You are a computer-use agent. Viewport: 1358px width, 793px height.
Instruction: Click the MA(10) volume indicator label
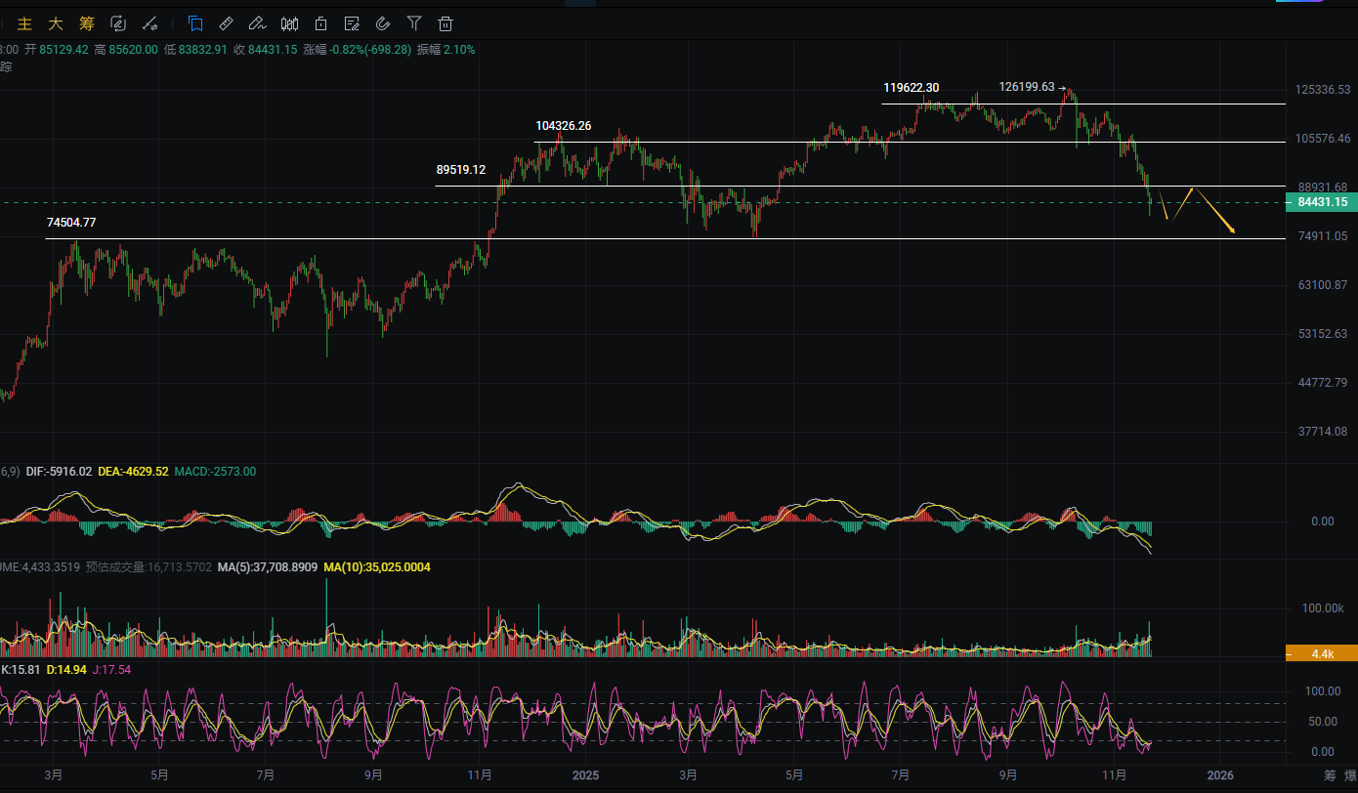pyautogui.click(x=377, y=567)
